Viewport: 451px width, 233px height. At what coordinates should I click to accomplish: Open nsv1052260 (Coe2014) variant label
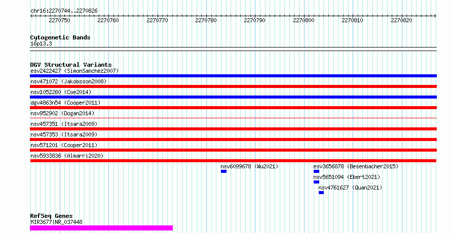(x=61, y=92)
